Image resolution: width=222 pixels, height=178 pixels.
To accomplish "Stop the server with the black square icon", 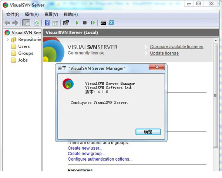I will pyautogui.click(x=85, y=23).
